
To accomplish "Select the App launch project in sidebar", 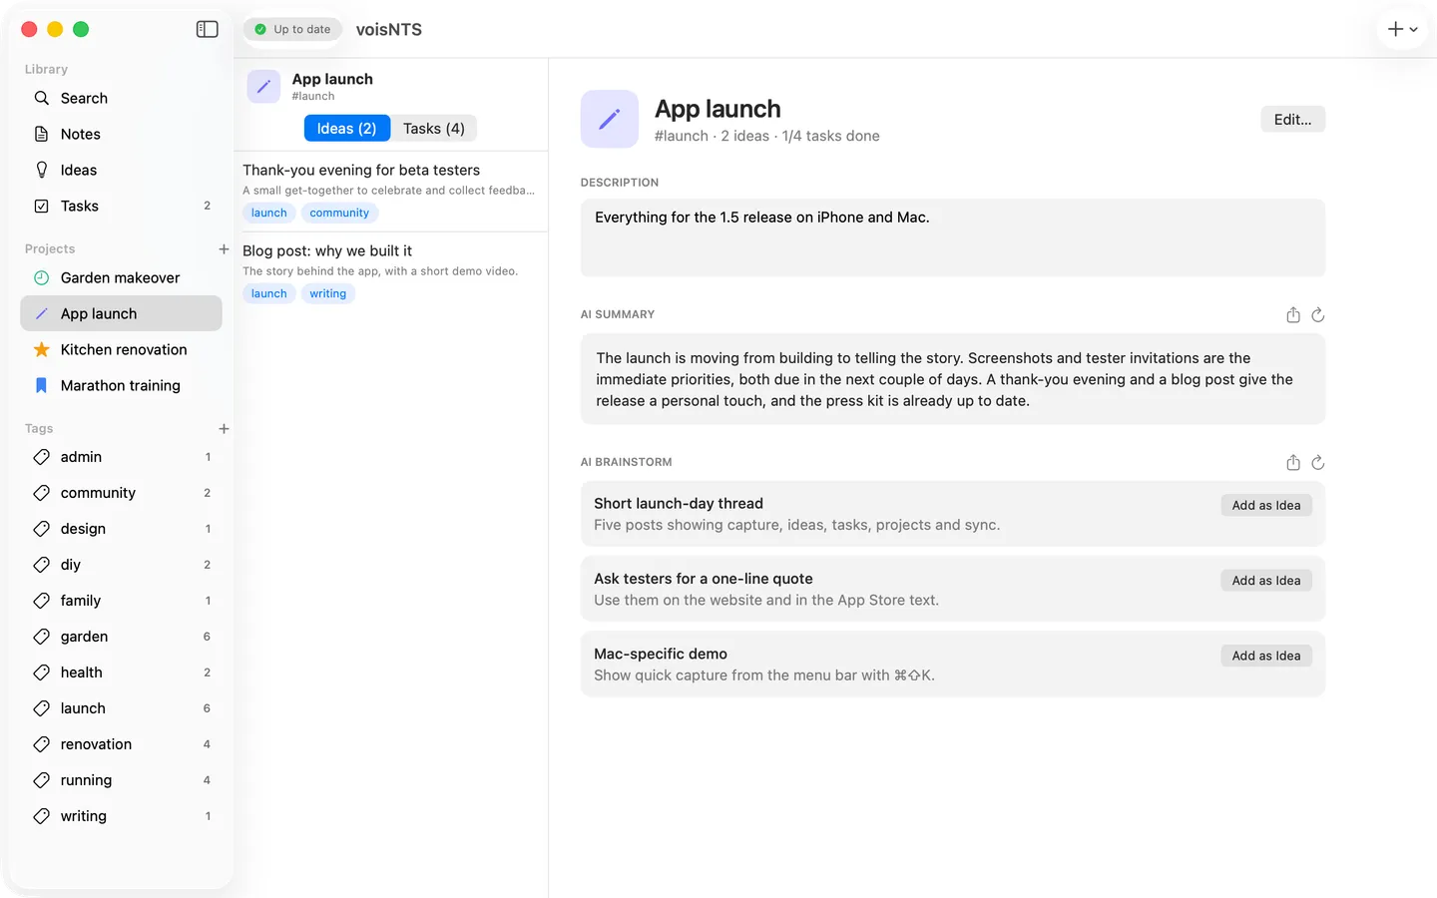I will click(121, 313).
